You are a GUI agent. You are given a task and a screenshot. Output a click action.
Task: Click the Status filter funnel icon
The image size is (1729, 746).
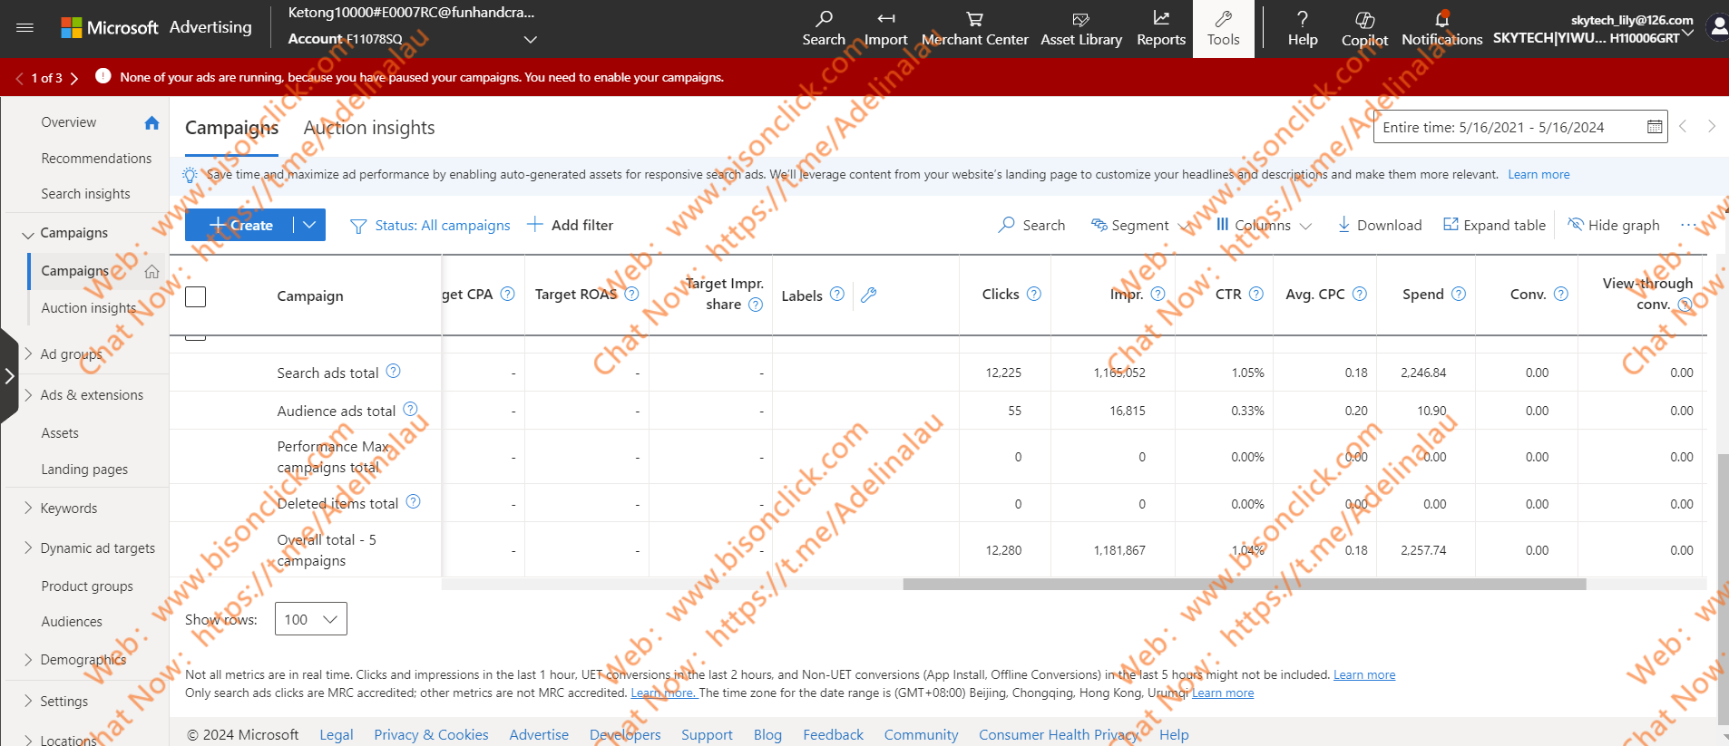coord(358,226)
